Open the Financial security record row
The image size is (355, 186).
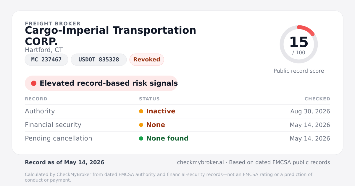coord(177,125)
